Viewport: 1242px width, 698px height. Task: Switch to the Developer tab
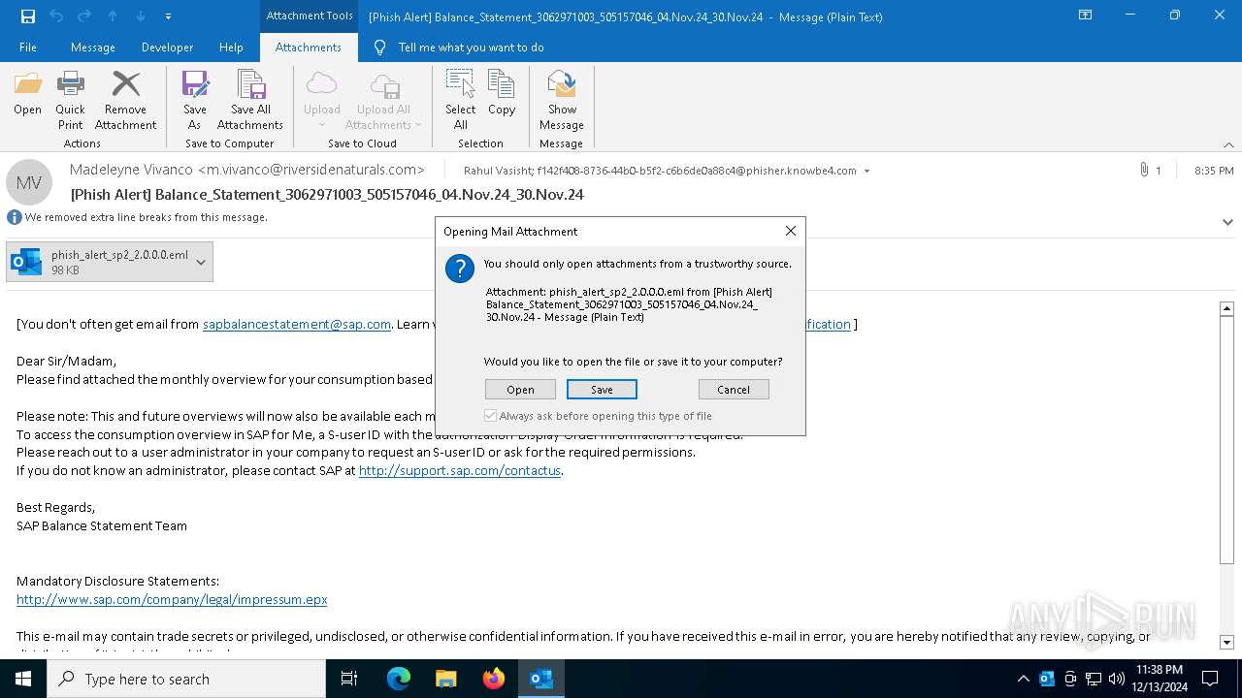167,48
